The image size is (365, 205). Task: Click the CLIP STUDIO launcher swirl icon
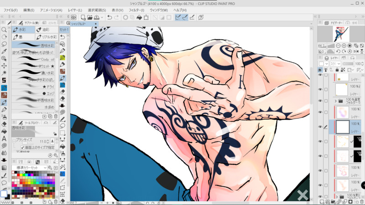[x=74, y=17]
